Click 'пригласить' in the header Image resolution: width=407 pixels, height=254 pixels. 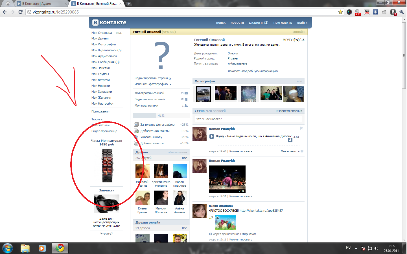[283, 23]
